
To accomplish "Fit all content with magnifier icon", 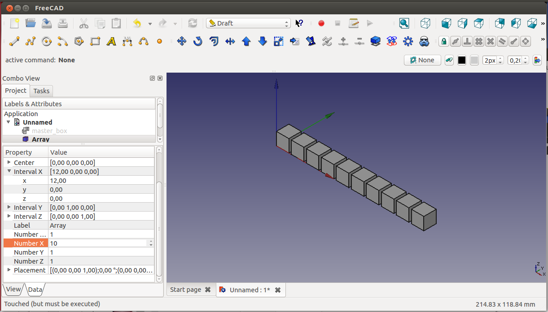I will [404, 23].
